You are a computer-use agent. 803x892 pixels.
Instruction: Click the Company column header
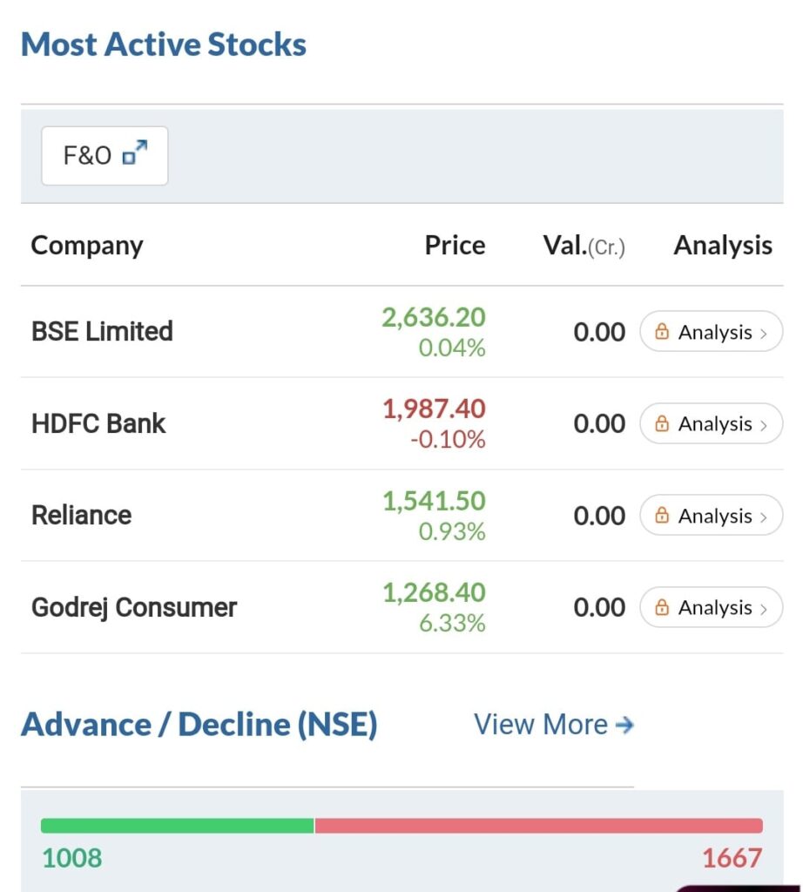(x=87, y=246)
